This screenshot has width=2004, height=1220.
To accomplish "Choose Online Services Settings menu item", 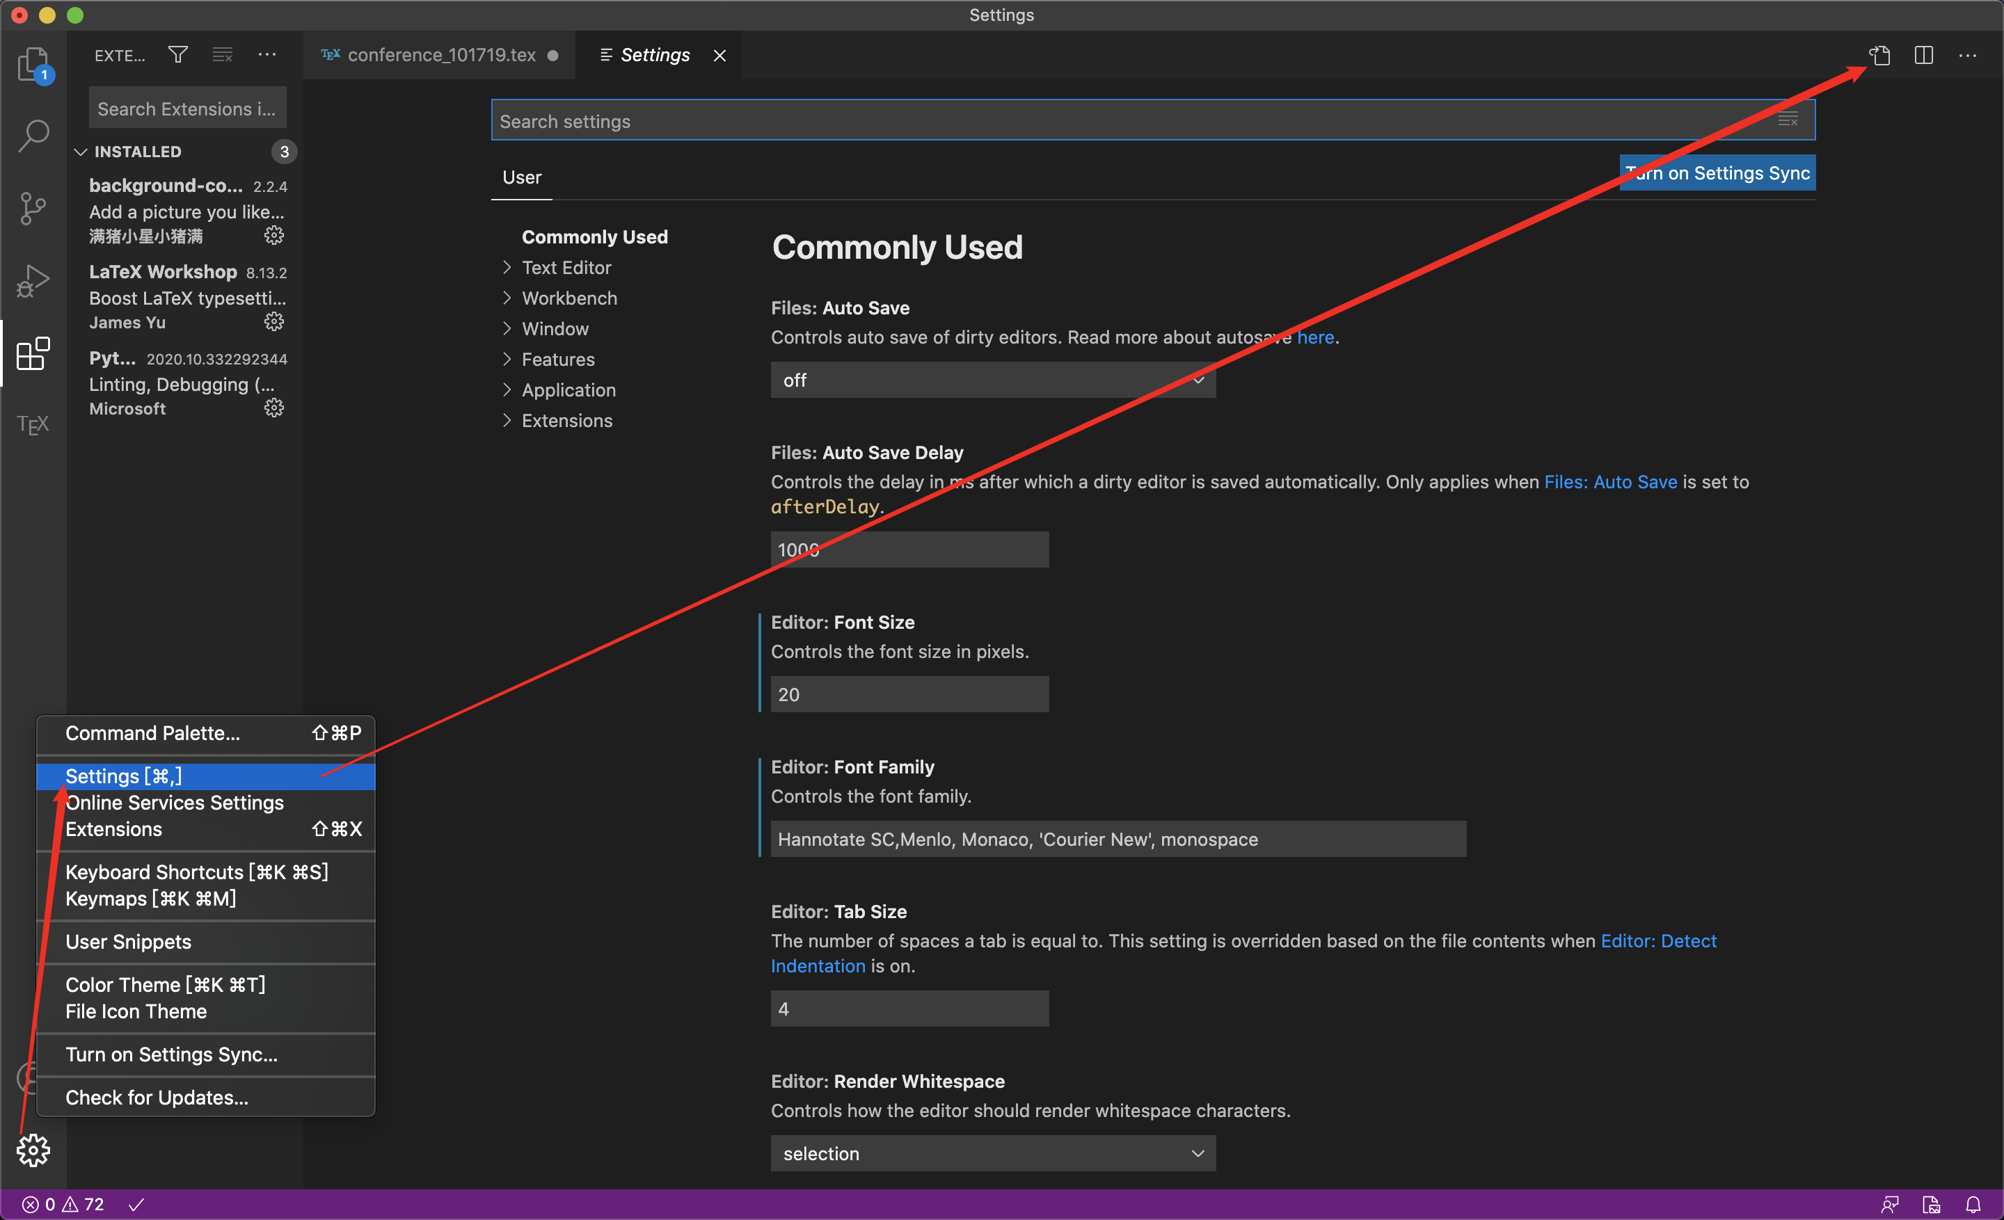I will point(206,803).
